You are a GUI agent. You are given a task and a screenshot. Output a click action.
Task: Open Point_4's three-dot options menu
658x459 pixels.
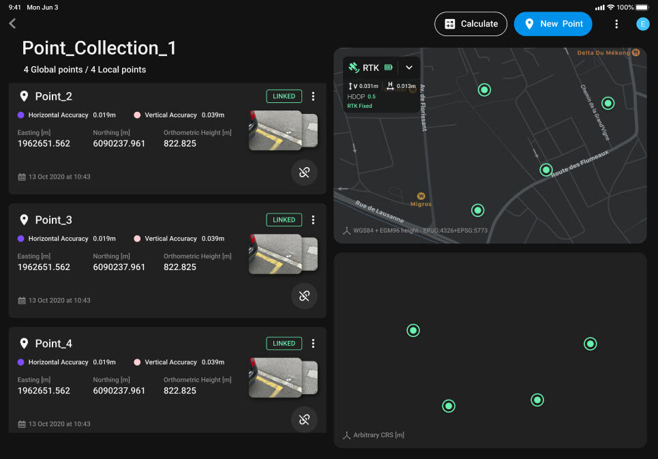point(313,343)
